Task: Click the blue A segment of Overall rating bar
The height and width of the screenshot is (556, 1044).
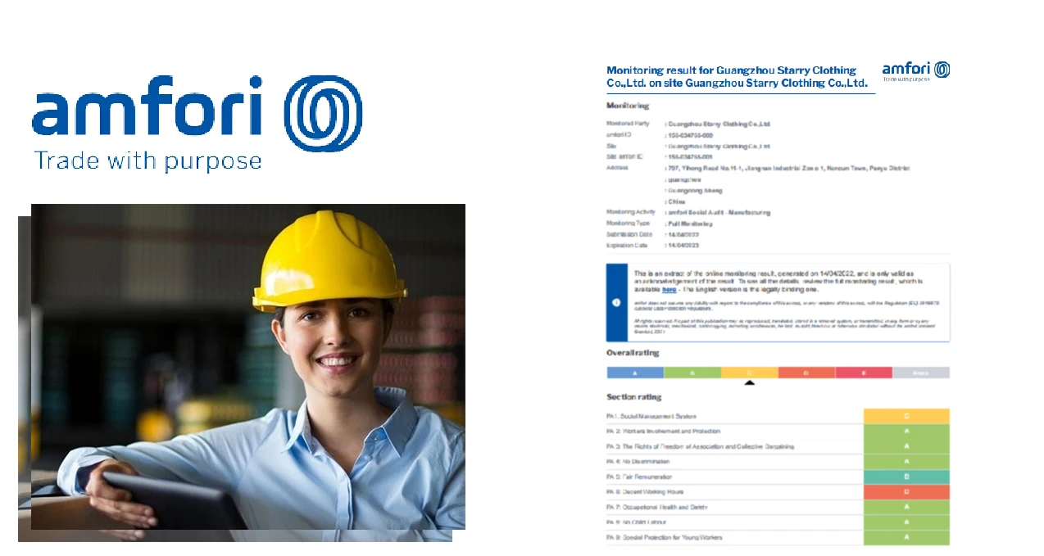Action: (x=635, y=373)
